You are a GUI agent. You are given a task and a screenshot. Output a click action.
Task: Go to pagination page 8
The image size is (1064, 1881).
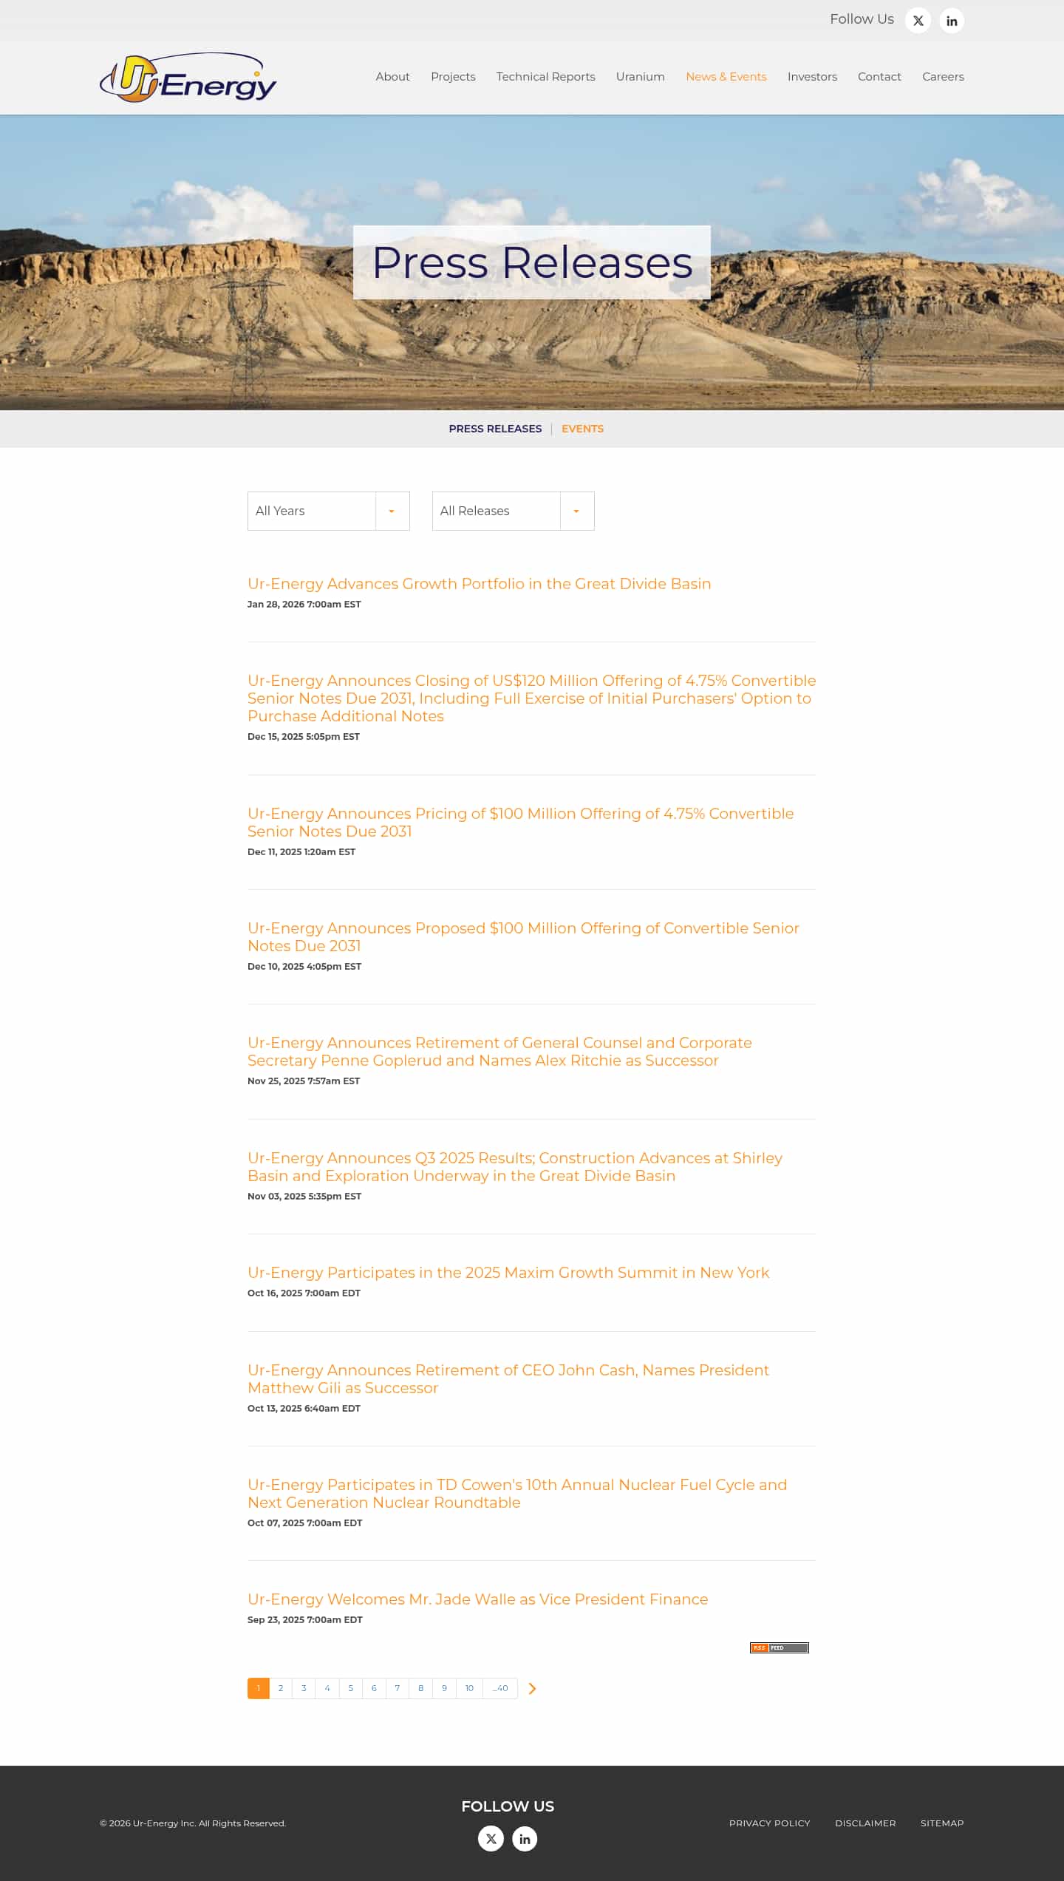point(420,1688)
